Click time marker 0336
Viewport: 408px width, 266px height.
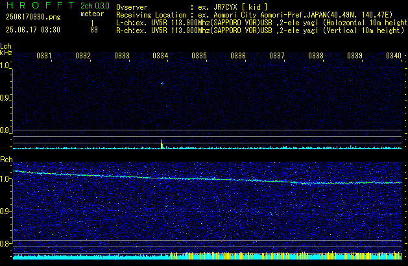pos(238,56)
